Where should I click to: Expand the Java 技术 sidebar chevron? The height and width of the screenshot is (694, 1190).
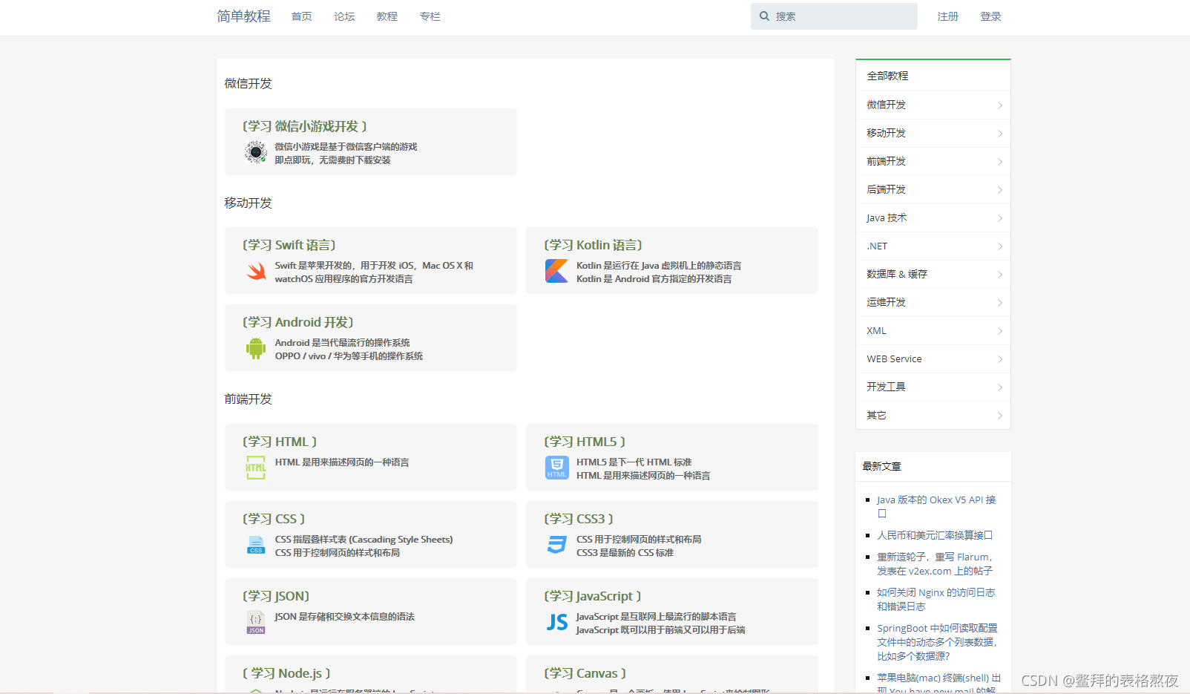(x=1000, y=218)
